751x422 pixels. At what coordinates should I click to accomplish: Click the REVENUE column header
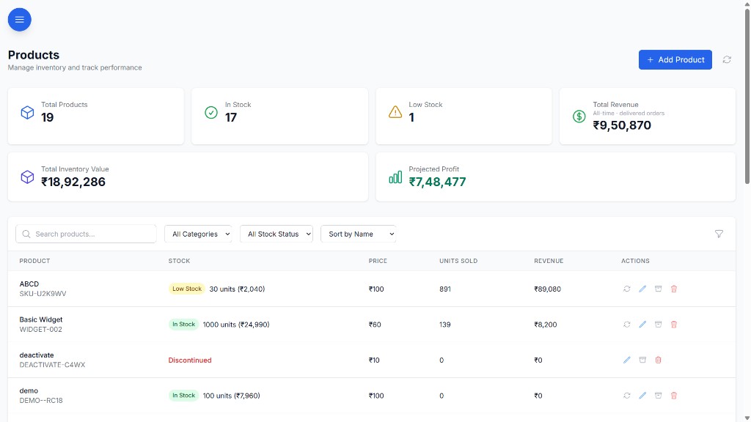tap(549, 261)
